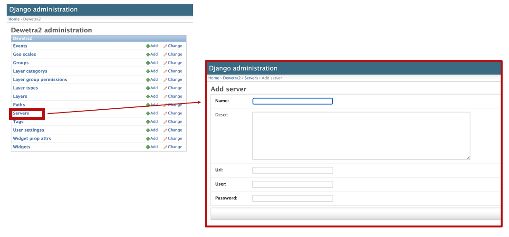Click the pencil icon for Groups
The width and height of the screenshot is (509, 237).
click(165, 63)
